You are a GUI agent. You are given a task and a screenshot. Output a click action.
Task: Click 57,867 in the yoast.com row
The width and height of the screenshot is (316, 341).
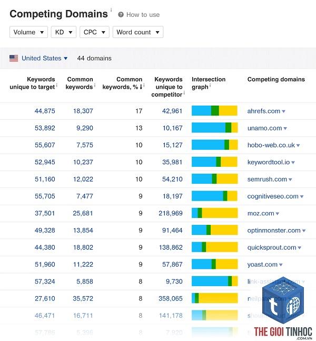point(172,264)
